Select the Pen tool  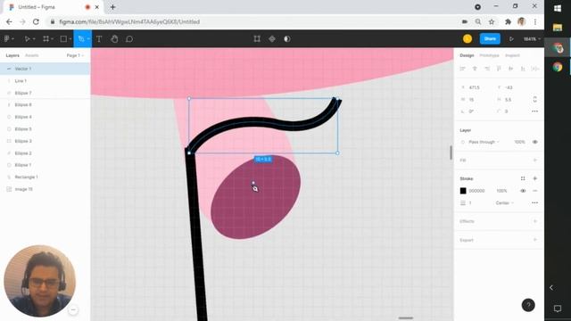(x=81, y=39)
